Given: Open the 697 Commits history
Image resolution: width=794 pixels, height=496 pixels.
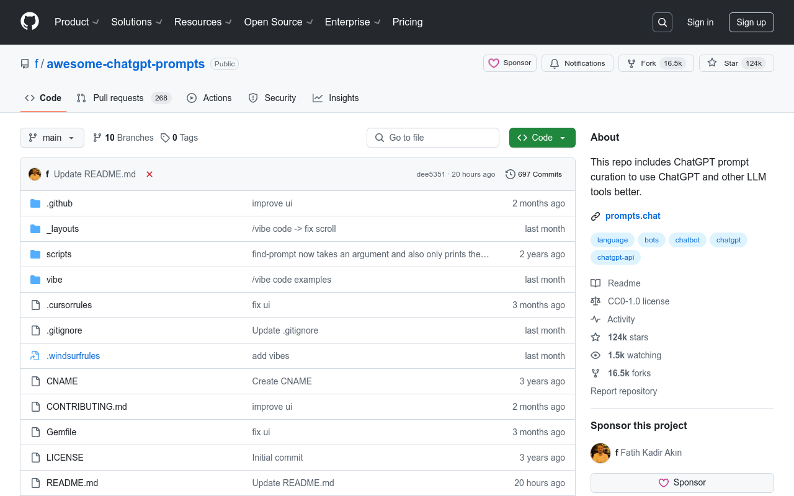Looking at the screenshot, I should [x=533, y=174].
